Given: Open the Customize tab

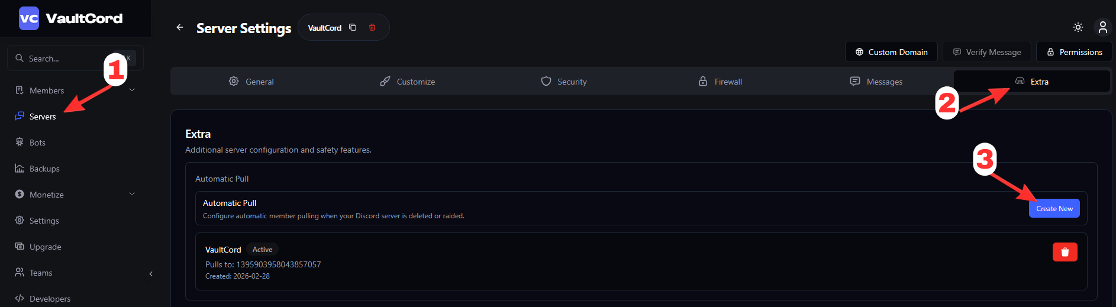Looking at the screenshot, I should [x=407, y=82].
